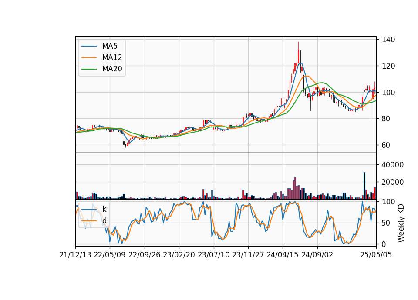The height and width of the screenshot is (300, 418).
Task: Click the KD axis value 50
Action: [x=386, y=223]
